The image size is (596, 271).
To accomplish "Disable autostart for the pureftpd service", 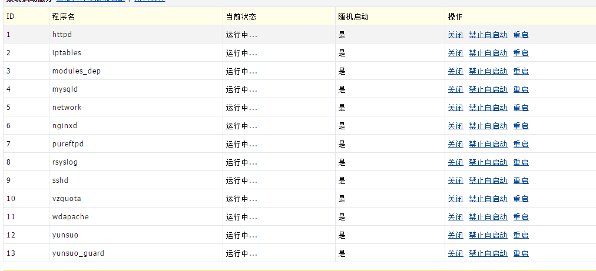I will pyautogui.click(x=488, y=144).
